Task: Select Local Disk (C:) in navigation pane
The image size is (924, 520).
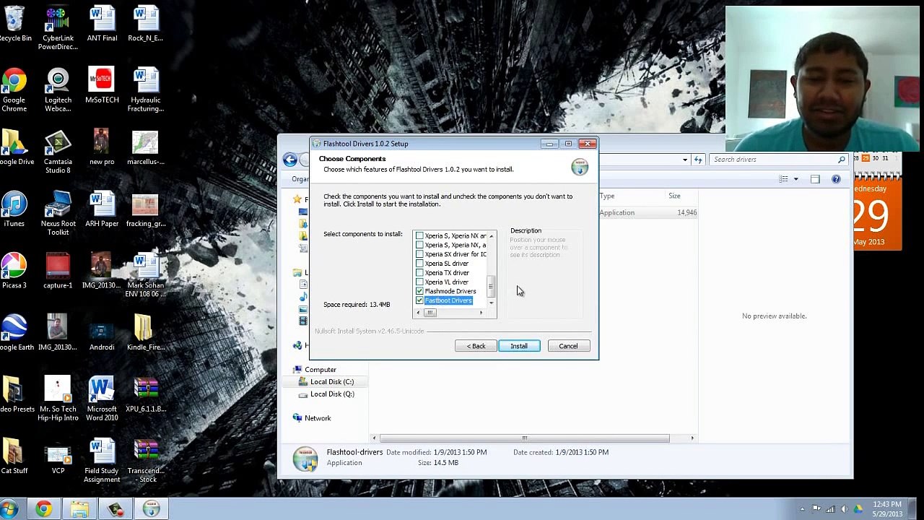Action: click(331, 382)
